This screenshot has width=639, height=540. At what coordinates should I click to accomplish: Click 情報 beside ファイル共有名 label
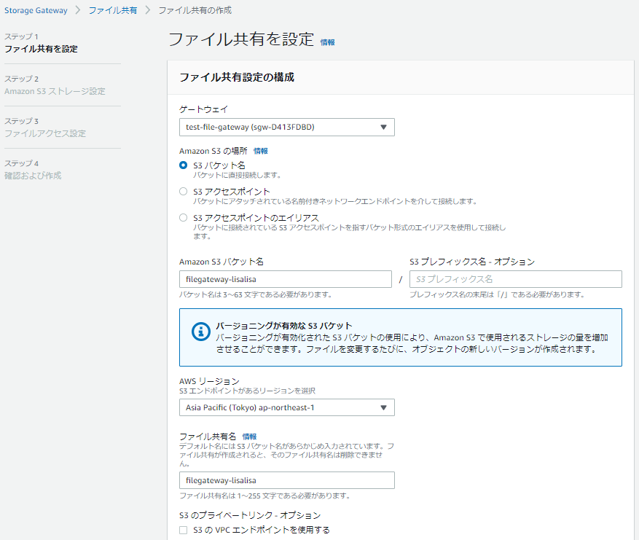point(249,436)
